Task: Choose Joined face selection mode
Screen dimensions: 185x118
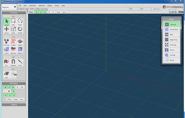Action: 171,29
